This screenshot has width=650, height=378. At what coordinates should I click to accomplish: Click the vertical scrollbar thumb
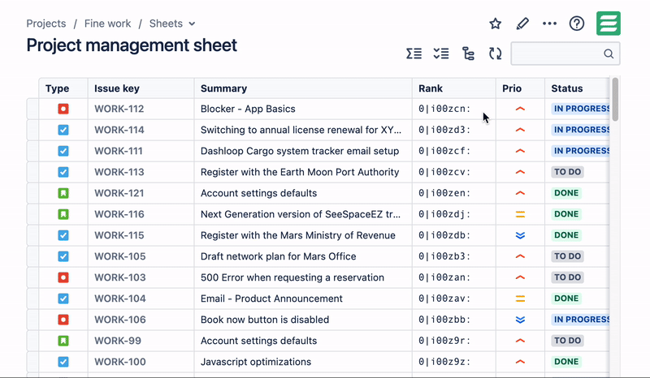(x=615, y=99)
